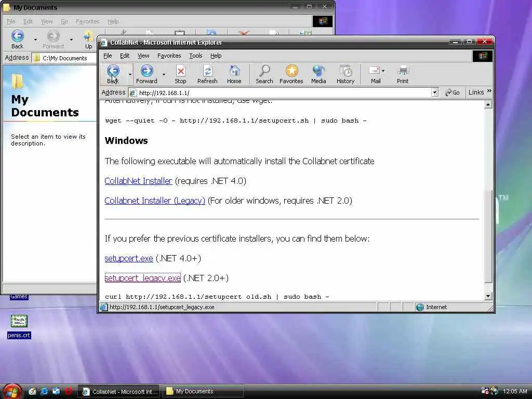Click the status bar URL text

162,307
